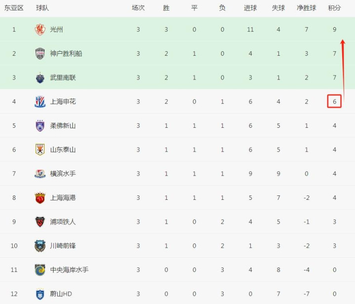
Task: Select the 净胜球 column header
Action: point(306,8)
